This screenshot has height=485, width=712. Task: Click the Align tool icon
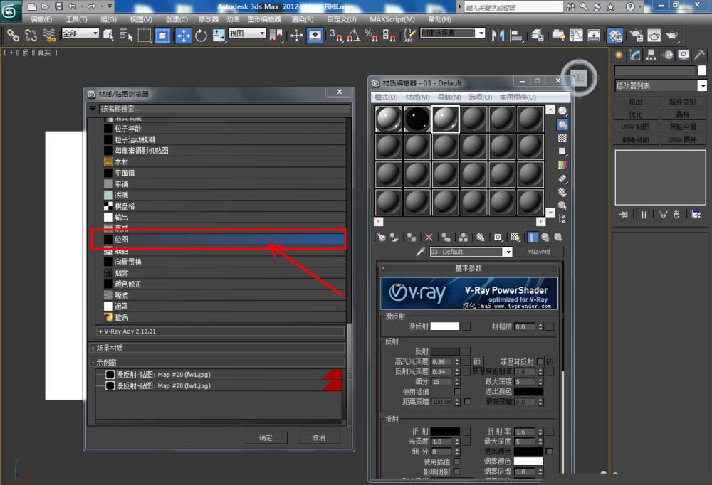coord(516,35)
